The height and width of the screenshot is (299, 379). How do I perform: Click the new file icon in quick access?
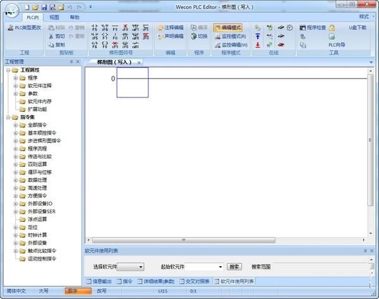pos(27,8)
